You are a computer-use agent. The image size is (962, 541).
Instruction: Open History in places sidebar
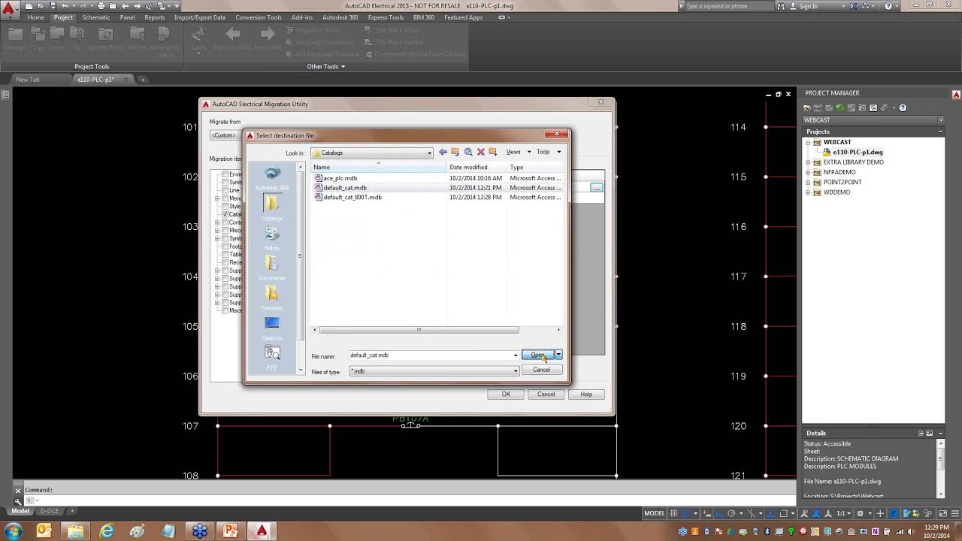[x=272, y=238]
